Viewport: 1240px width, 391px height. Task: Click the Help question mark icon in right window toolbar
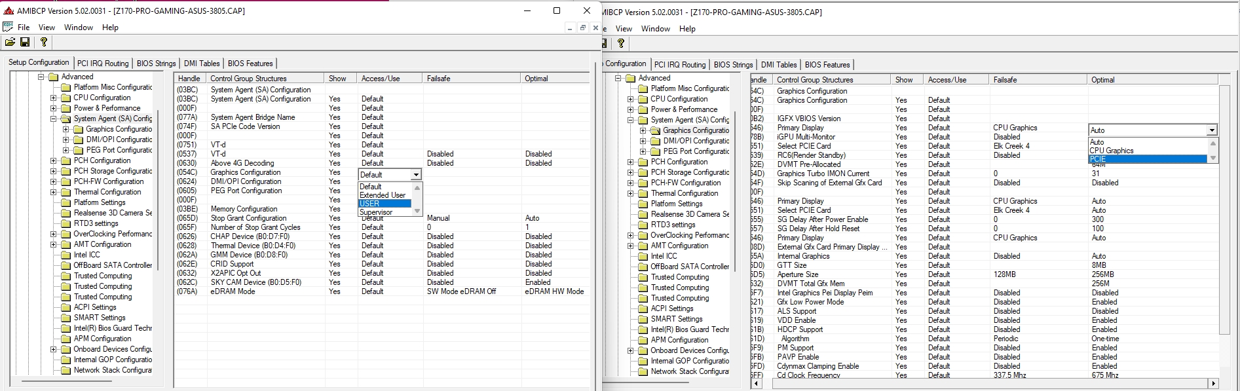(621, 43)
